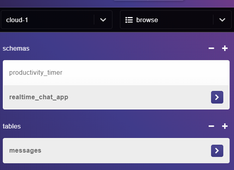
Task: Click the arrow button on realtime_chat_app
Action: (217, 97)
